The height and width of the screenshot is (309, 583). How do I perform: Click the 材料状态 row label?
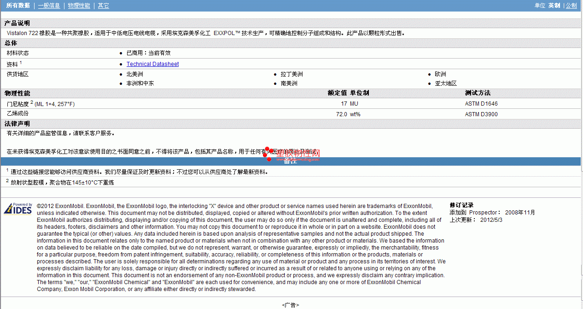[x=17, y=53]
